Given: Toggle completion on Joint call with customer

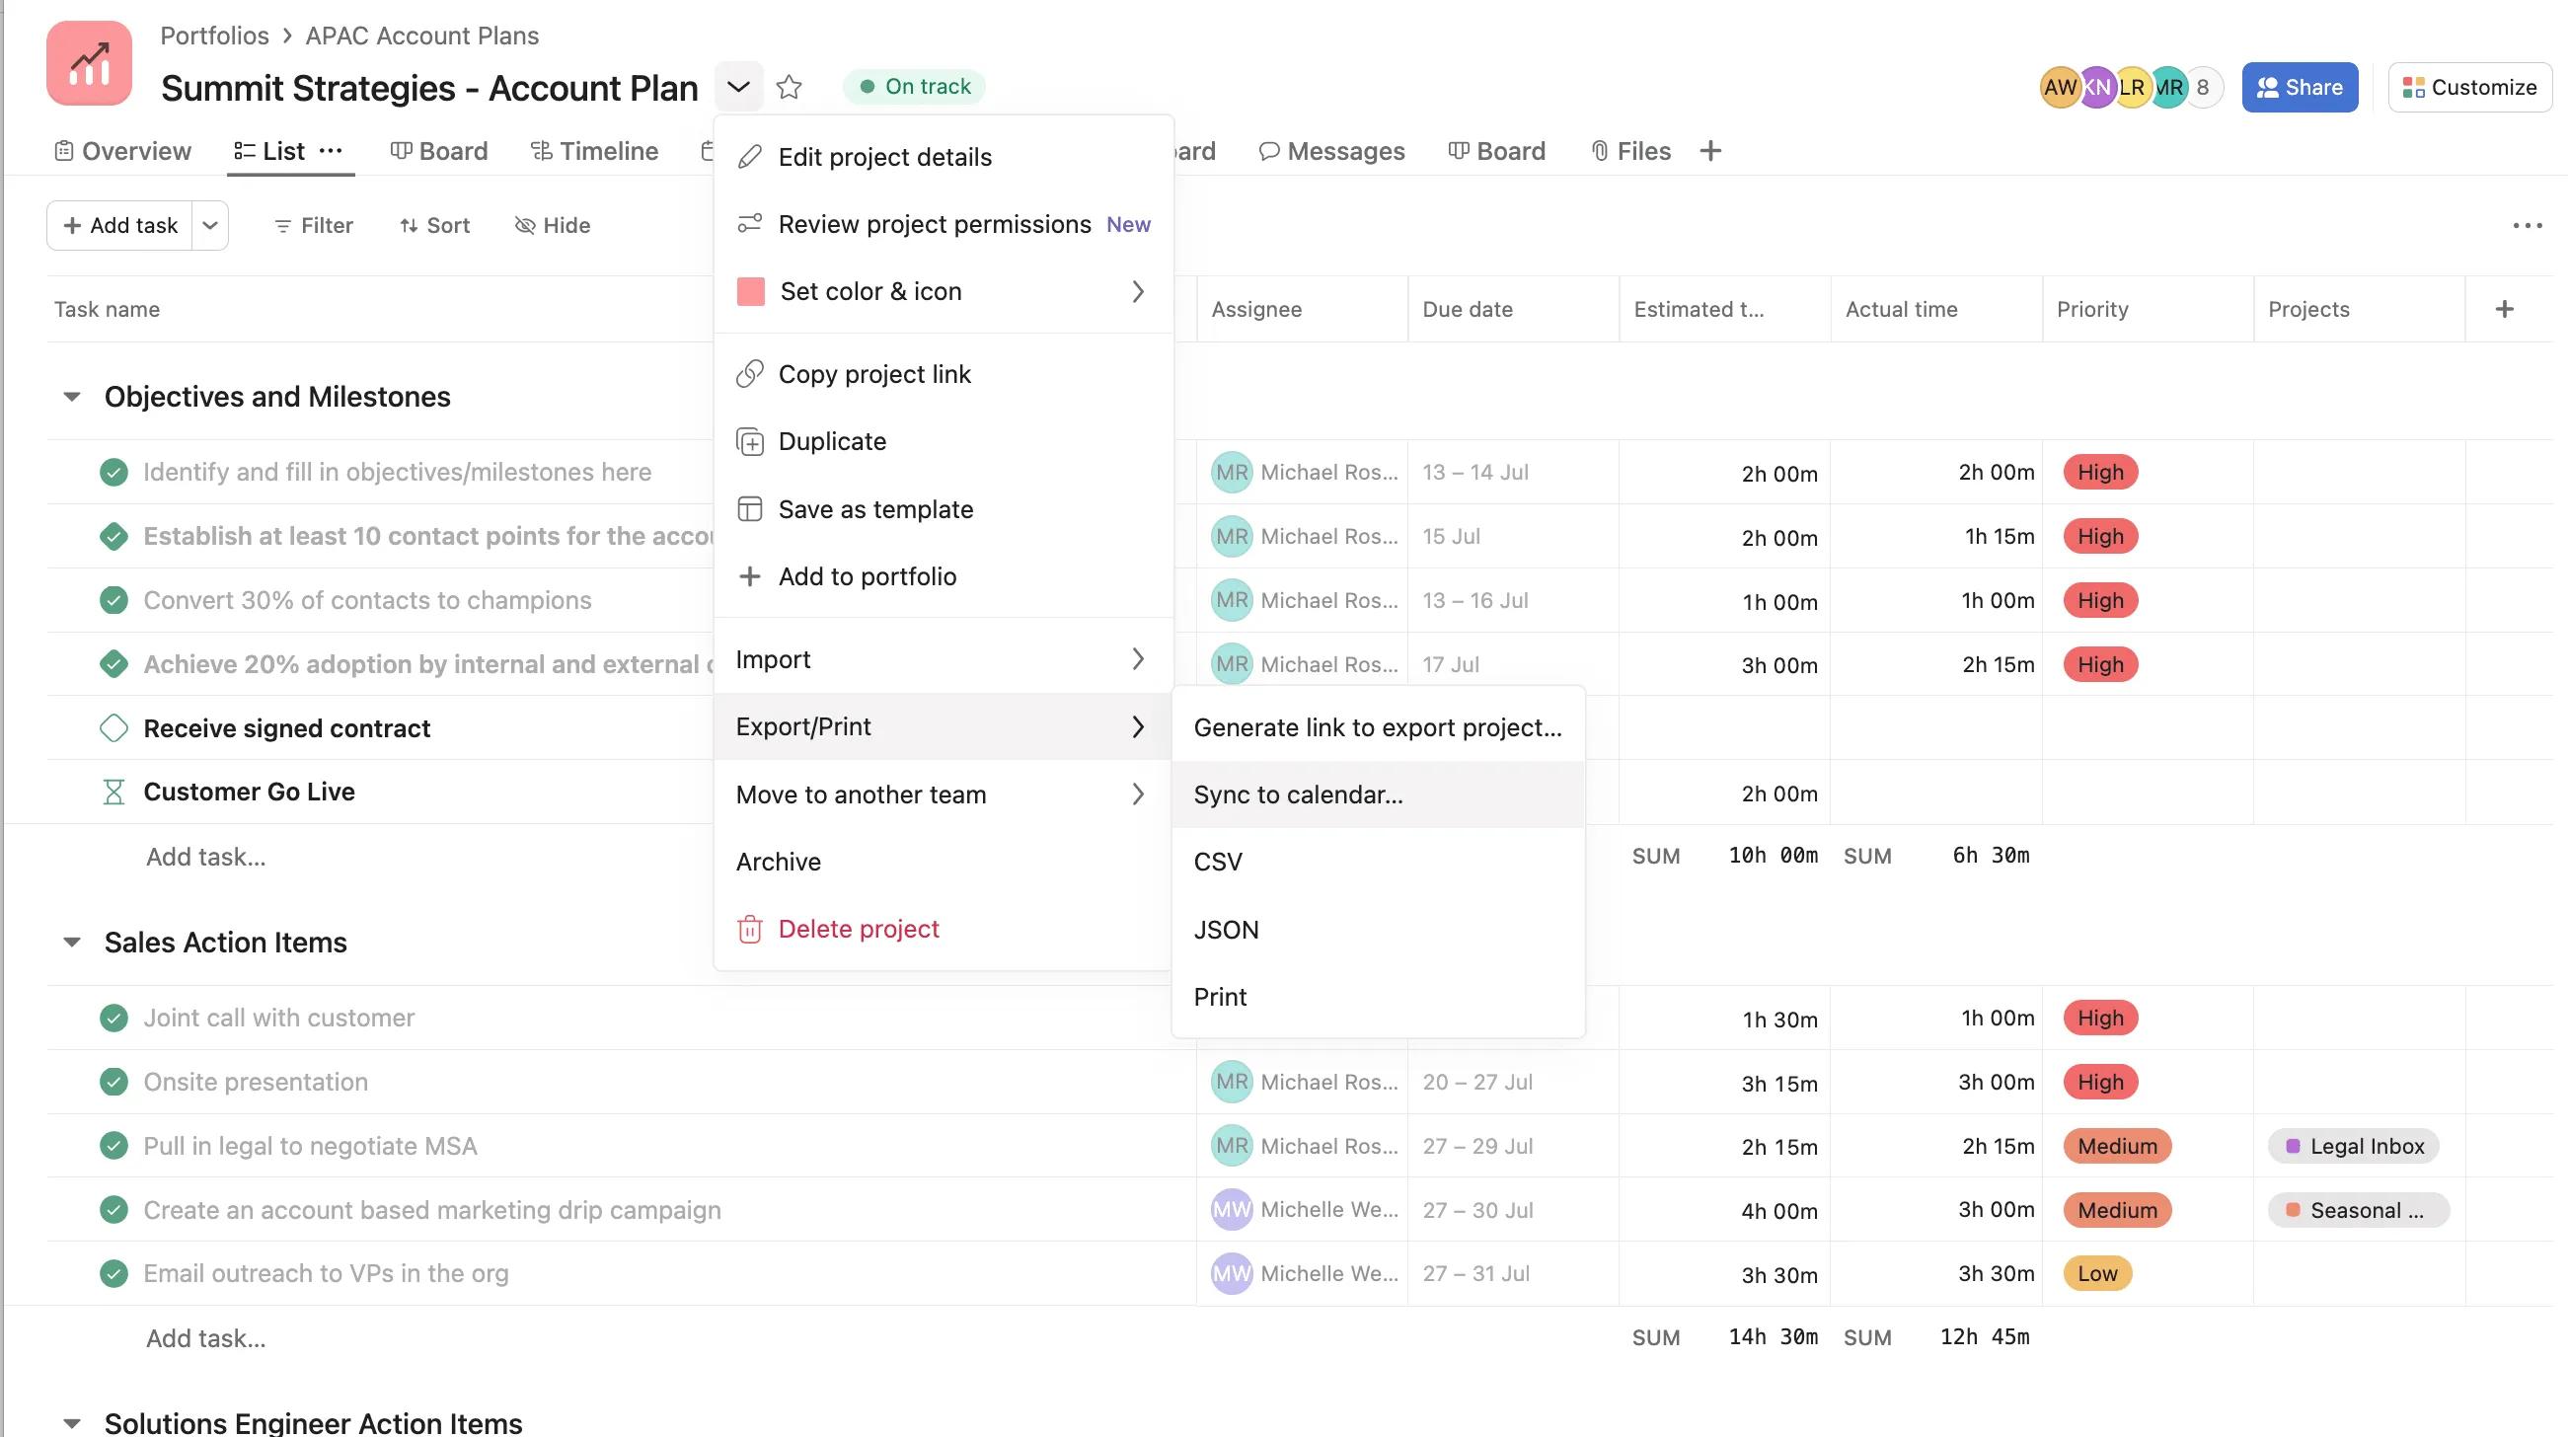Looking at the screenshot, I should click(x=113, y=1018).
